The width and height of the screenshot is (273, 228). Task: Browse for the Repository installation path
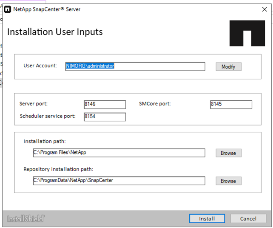(x=228, y=181)
